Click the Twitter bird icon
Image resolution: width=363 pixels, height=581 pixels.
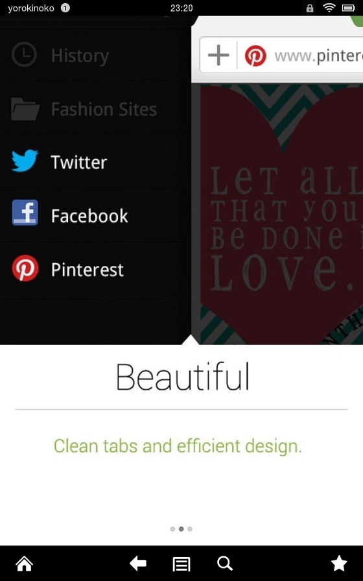click(25, 160)
